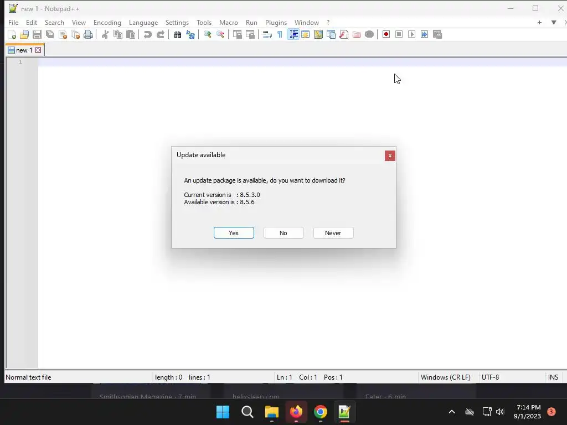Toggle synchronize horizontal scrolling icon
This screenshot has width=567, height=425.
tap(250, 34)
